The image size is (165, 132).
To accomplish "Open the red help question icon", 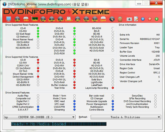I will tap(150, 19).
